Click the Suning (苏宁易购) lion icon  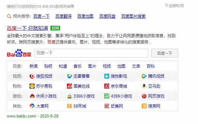(32, 86)
